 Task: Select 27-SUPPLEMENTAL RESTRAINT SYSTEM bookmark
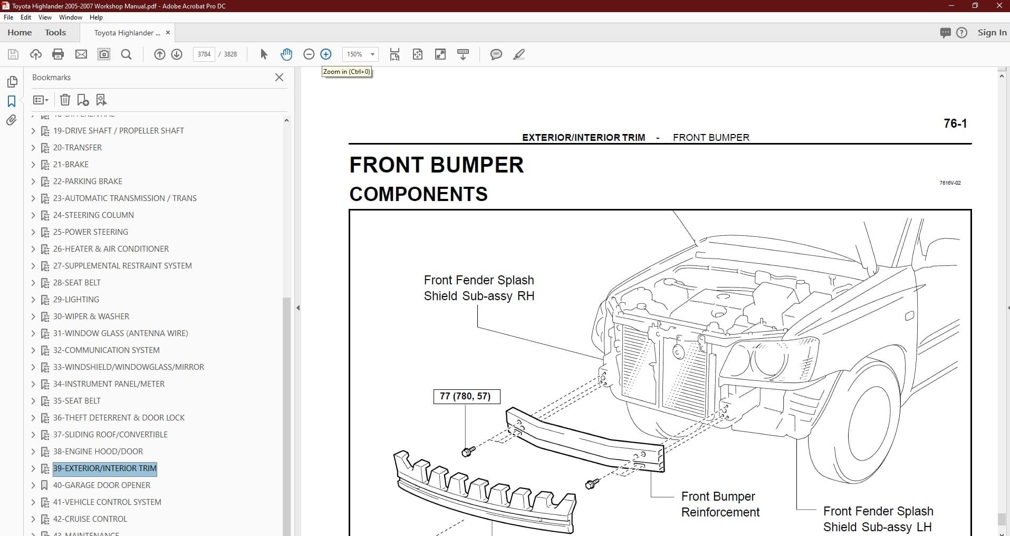pos(122,266)
